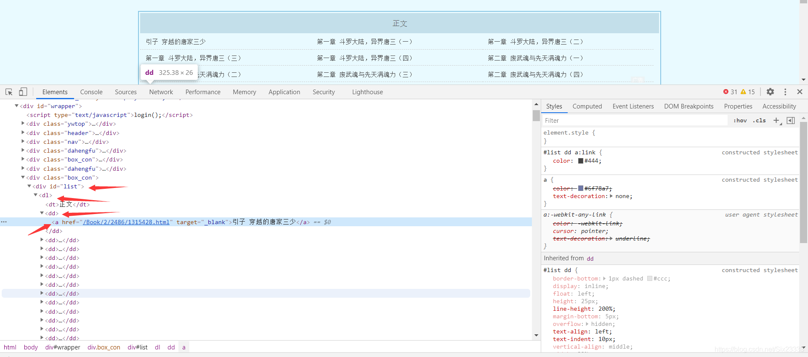Viewport: 808px width, 357px height.
Task: Switch to the Computed styles tab
Action: tap(587, 106)
